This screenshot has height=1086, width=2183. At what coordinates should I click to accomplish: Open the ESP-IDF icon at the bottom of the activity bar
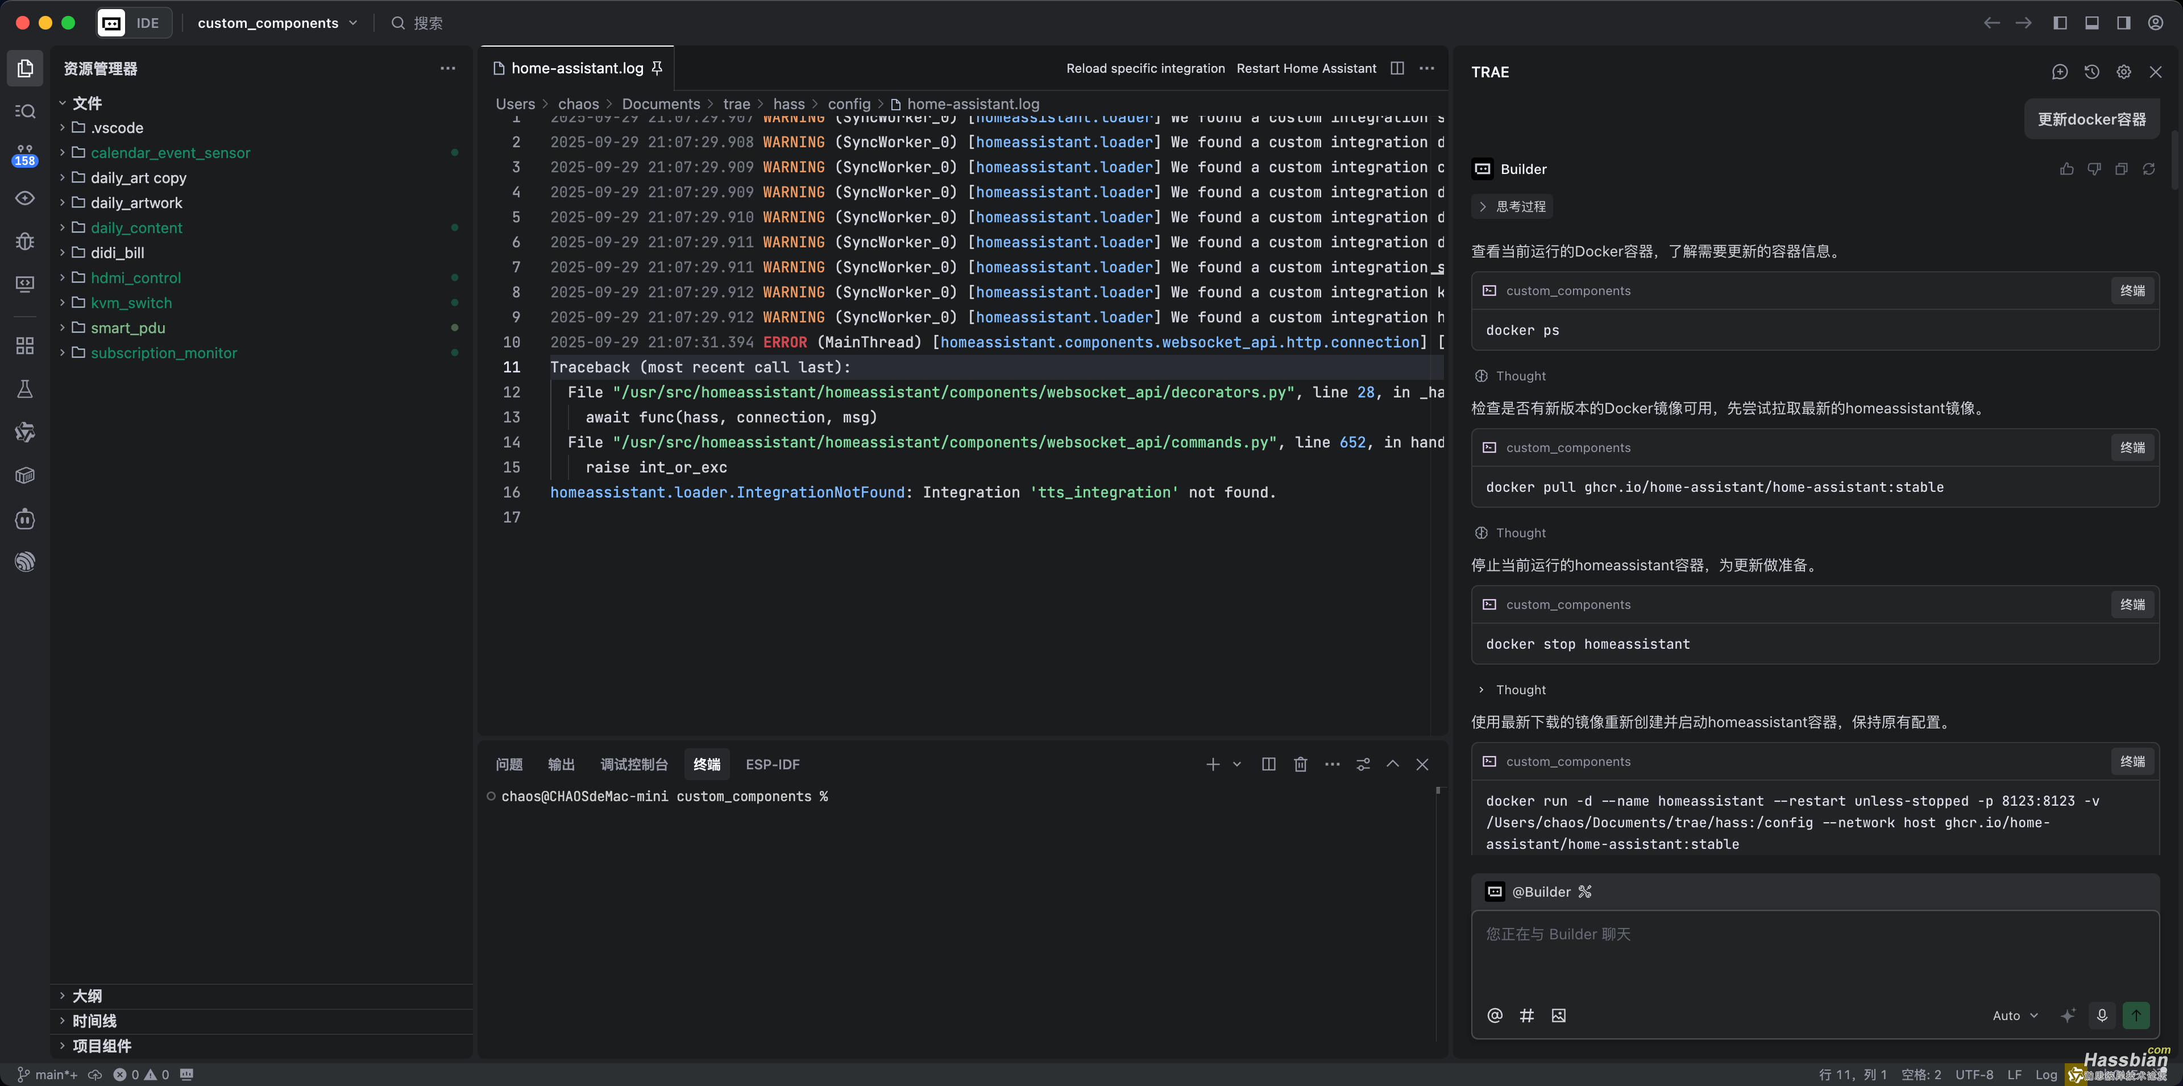click(x=26, y=561)
